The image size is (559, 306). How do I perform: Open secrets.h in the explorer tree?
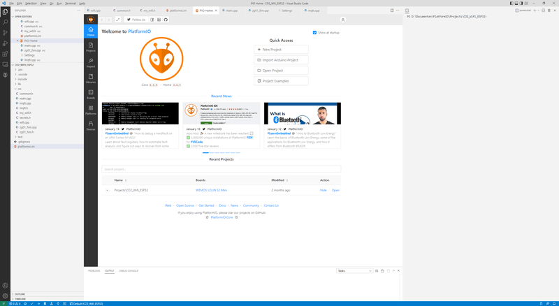tap(25, 117)
